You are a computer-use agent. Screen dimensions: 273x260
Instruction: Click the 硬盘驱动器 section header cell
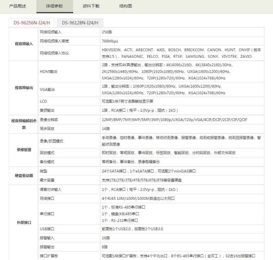[24, 175]
